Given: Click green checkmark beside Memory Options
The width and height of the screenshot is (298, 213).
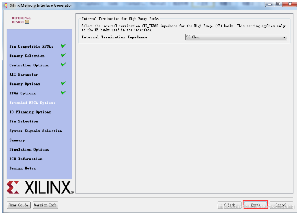Looking at the screenshot, I should [x=64, y=83].
